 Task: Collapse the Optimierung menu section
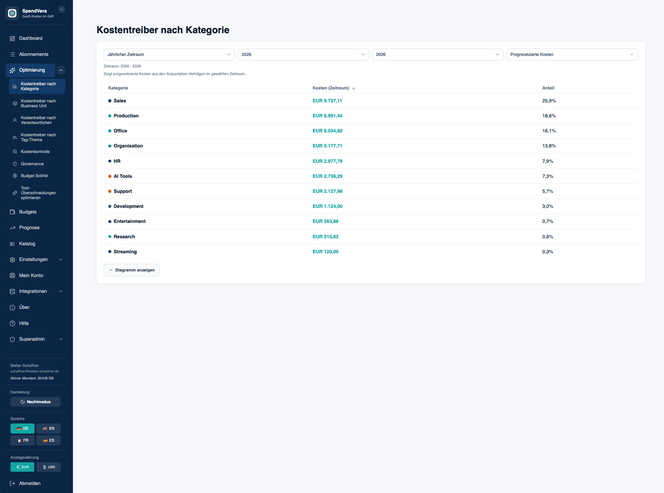click(61, 70)
